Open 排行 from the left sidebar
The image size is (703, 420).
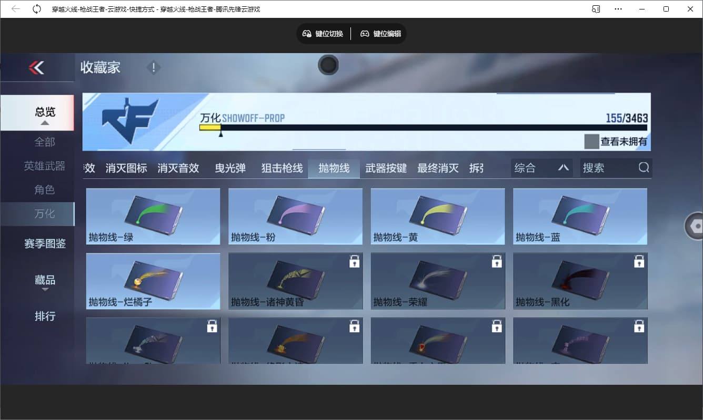click(45, 316)
